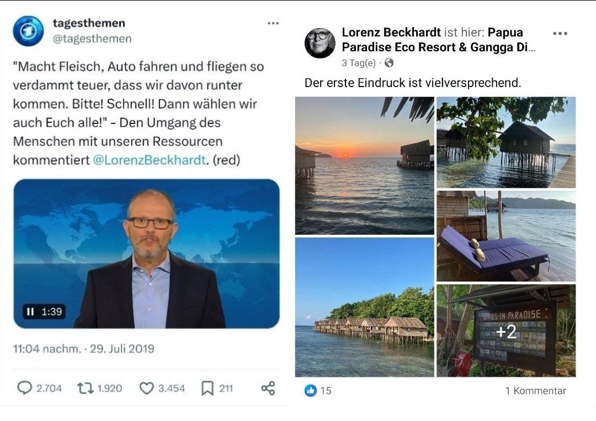Screen dimensions: 596x421
Task: Click the blue Facebook like thumb icon
Action: 311,390
